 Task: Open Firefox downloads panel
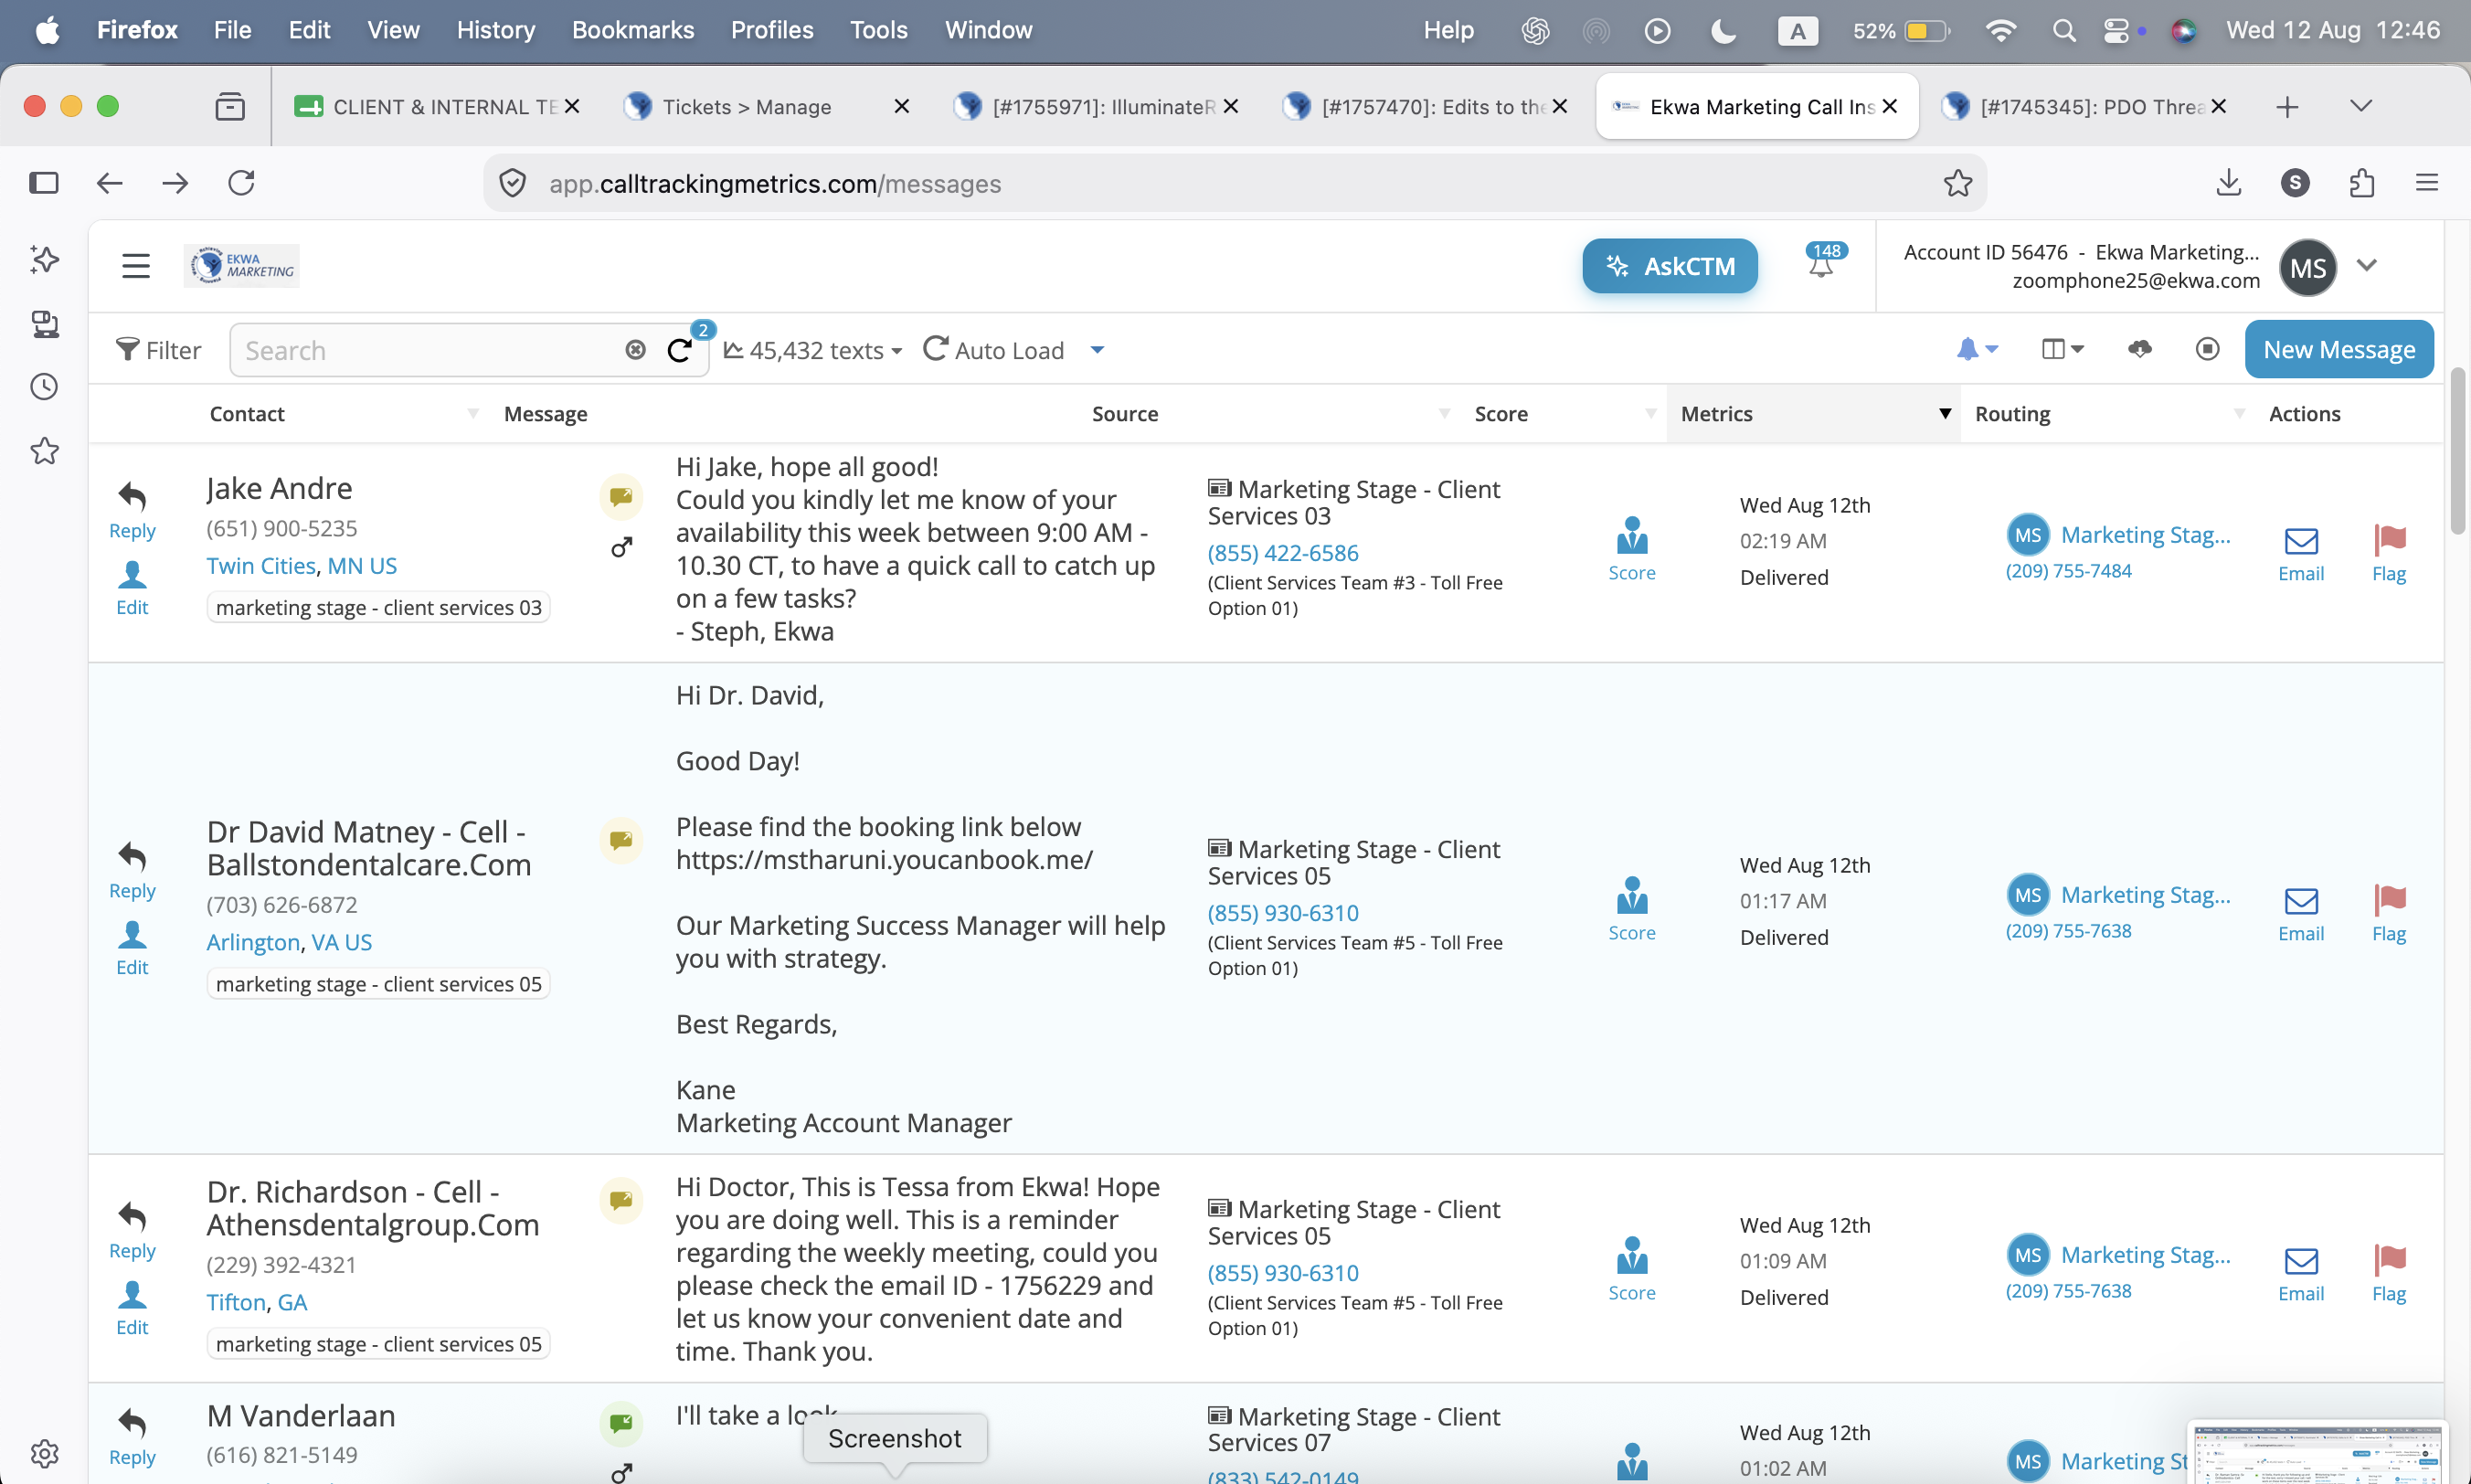[2229, 183]
